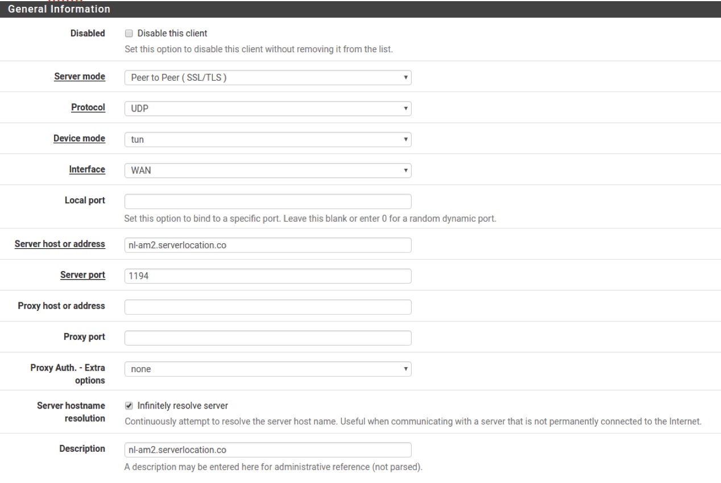The height and width of the screenshot is (483, 721).
Task: Click the underlined Server port label
Action: [83, 274]
